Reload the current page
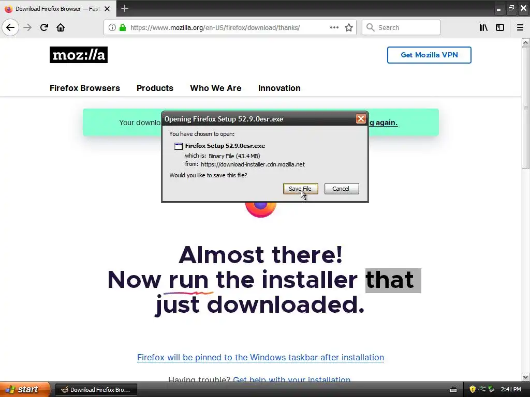 44,27
